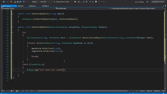Click the New Project toolbar icon
The width and height of the screenshot is (167, 94).
[x=11, y=2]
